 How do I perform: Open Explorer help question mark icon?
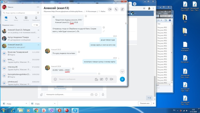click(x=170, y=20)
